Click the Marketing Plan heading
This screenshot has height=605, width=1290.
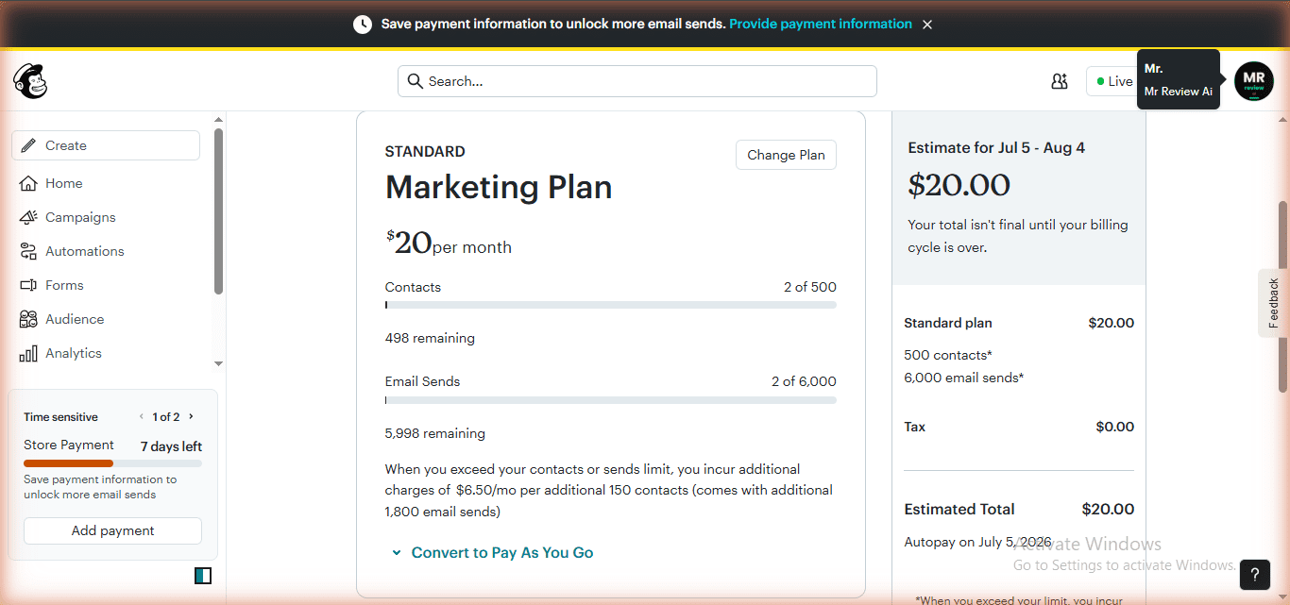click(x=499, y=187)
